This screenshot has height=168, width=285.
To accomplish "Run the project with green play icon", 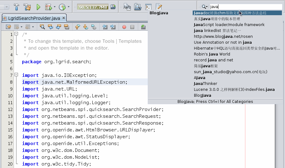I will tap(38, 7).
